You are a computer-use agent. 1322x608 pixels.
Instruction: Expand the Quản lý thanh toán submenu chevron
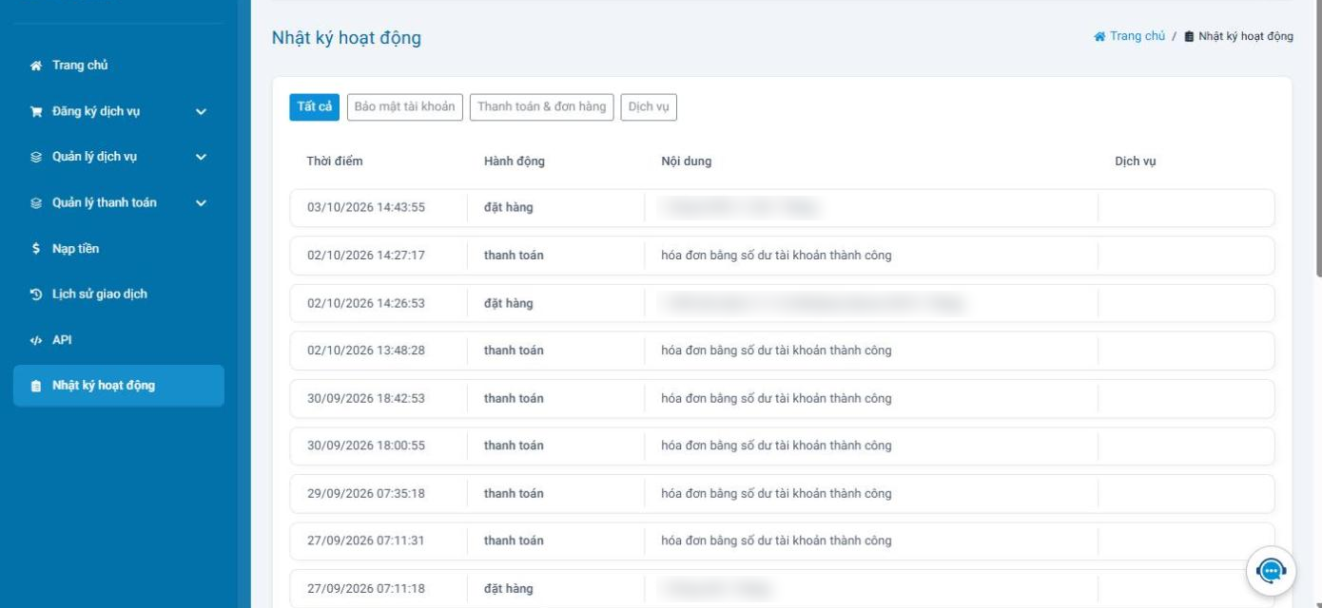point(201,203)
